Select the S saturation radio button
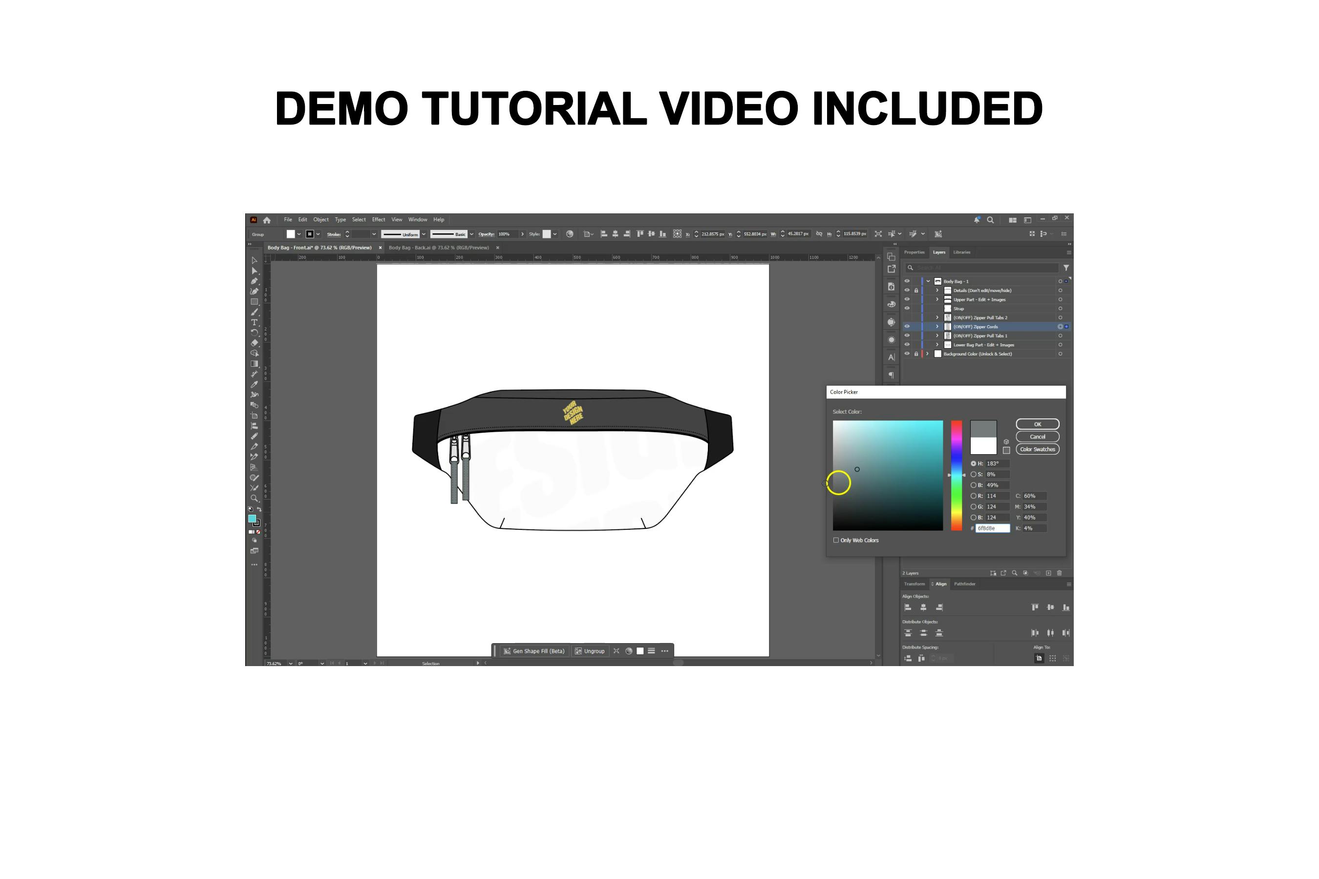The image size is (1319, 879). (x=974, y=474)
